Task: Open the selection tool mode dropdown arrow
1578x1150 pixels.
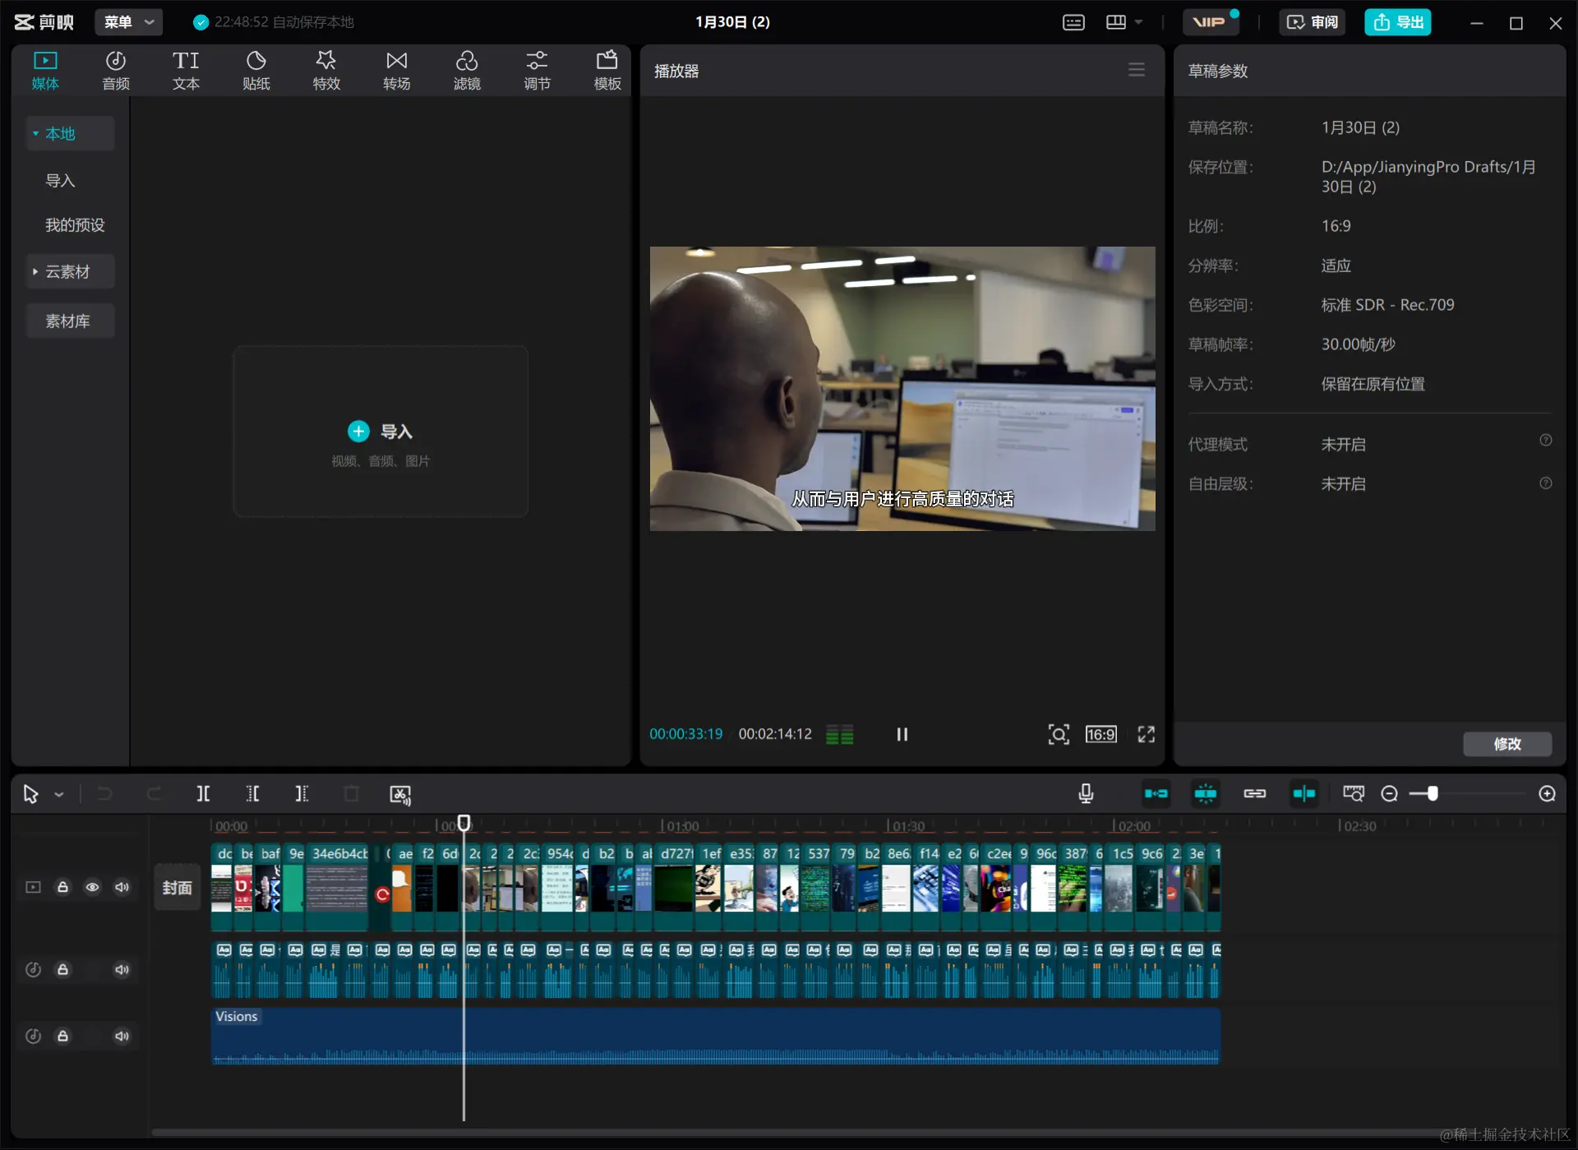Action: pos(59,794)
